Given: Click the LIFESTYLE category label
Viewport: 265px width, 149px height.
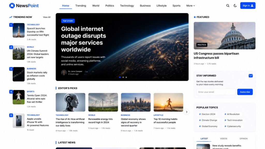Looking at the screenshot, I should 158,115.
